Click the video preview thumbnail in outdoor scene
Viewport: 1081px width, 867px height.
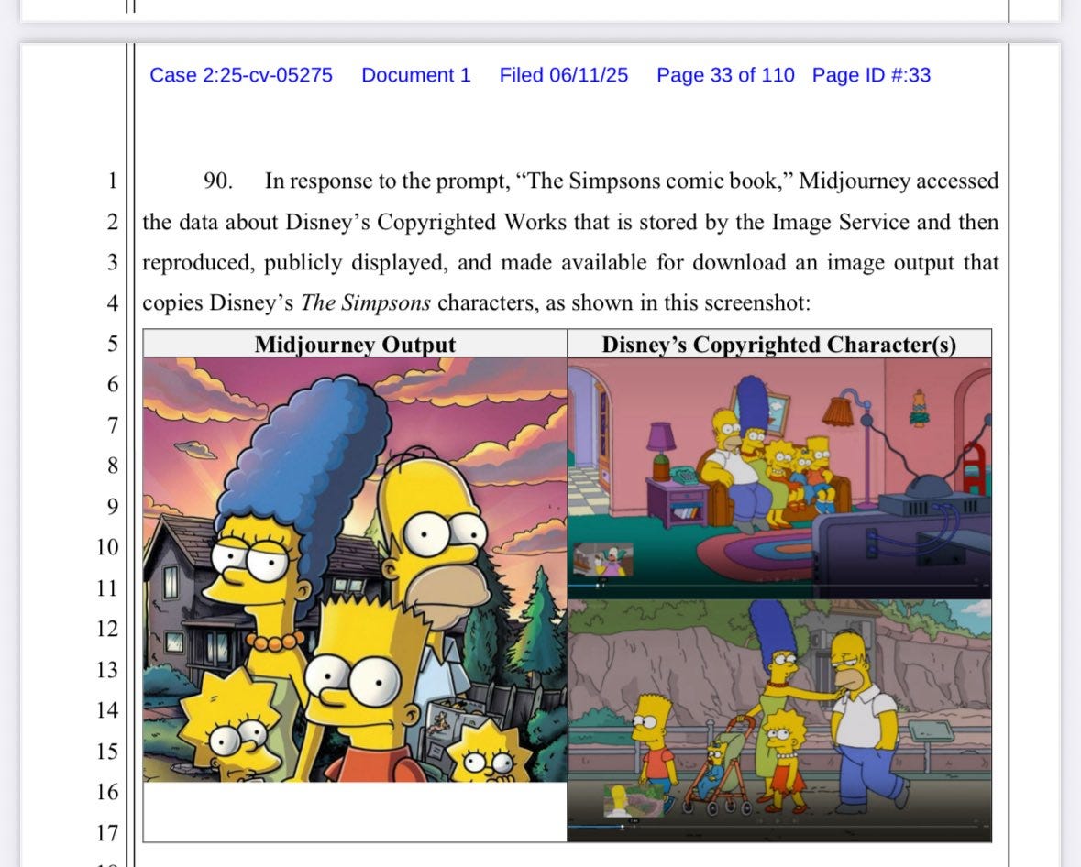[x=634, y=801]
